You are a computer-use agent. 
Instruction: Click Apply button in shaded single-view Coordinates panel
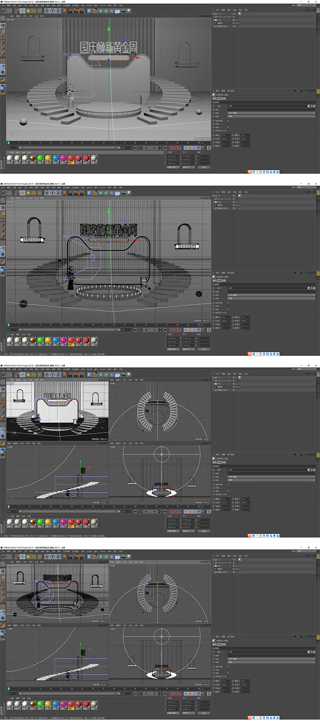point(203,167)
